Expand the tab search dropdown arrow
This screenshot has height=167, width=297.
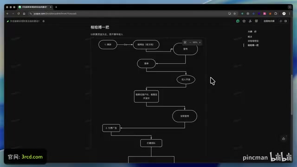click(x=290, y=7)
